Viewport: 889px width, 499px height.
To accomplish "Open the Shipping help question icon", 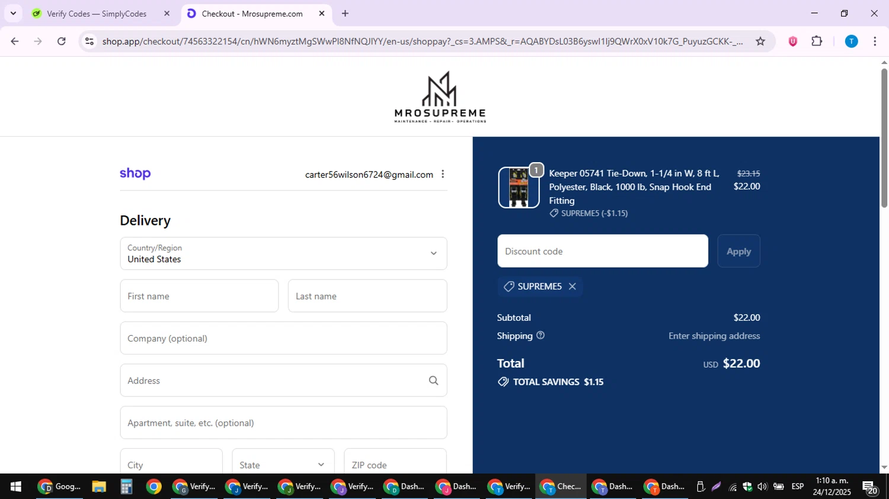I will [x=541, y=336].
